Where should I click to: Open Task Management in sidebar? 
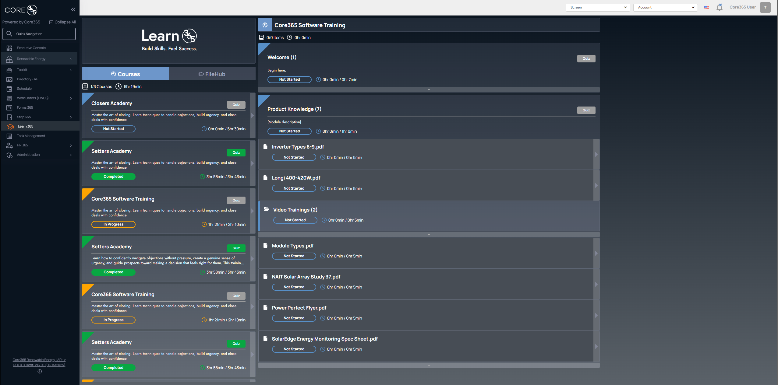[31, 136]
